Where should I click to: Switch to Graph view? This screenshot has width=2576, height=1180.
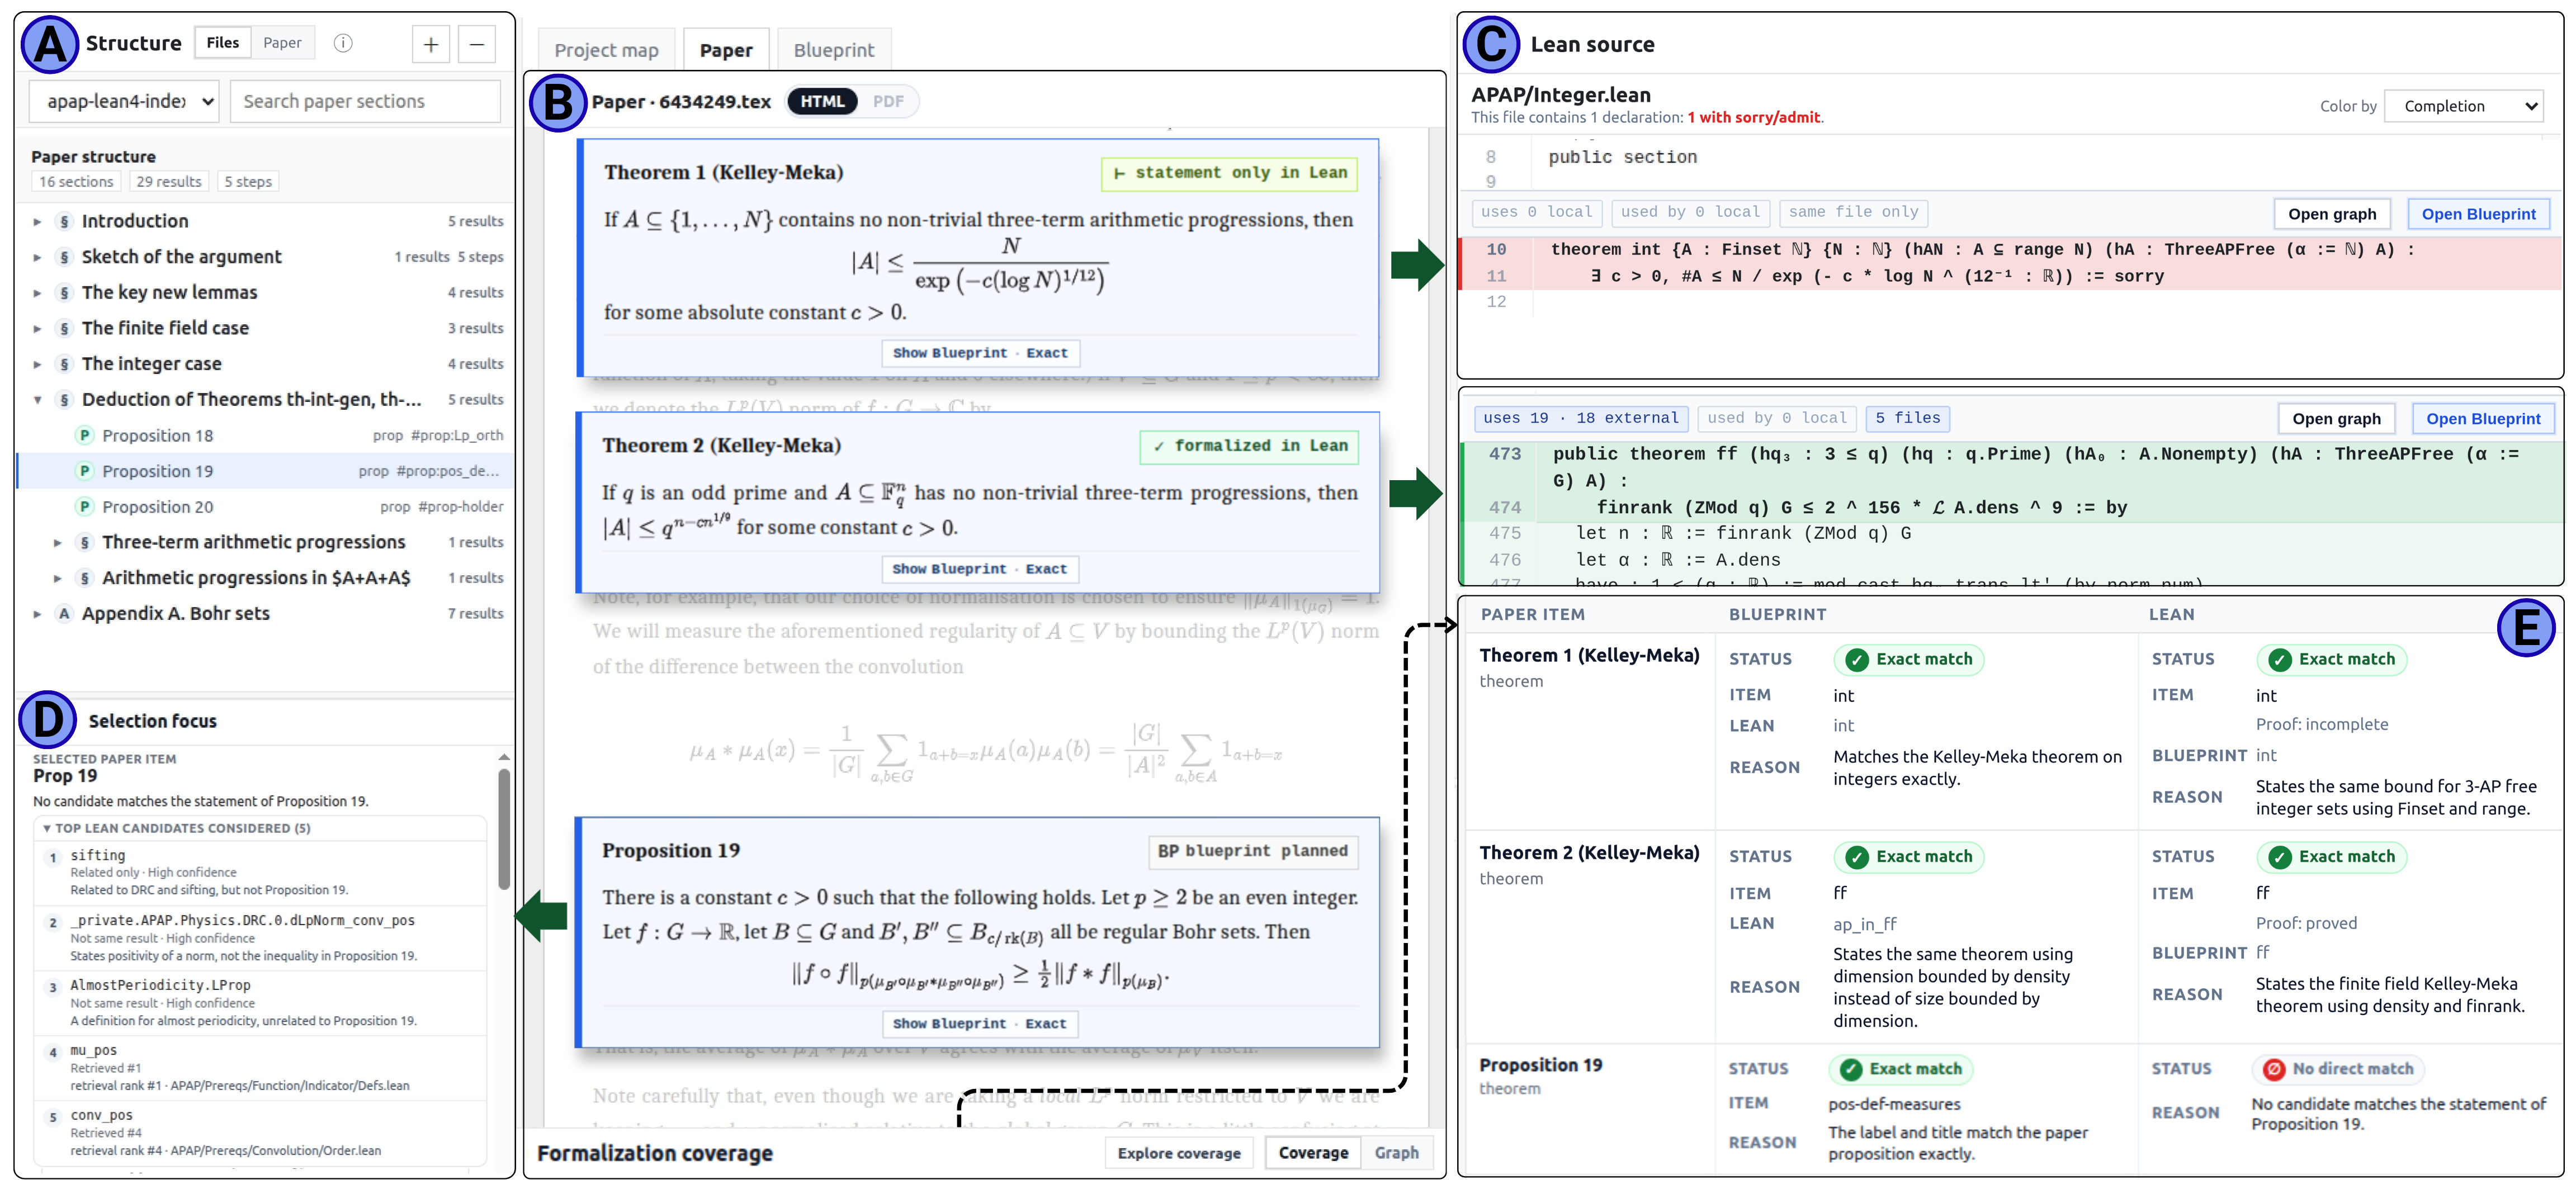click(x=1396, y=1153)
